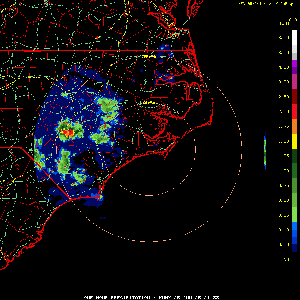Click the 0.10 legend value
The width and height of the screenshot is (300, 300).
coord(284,230)
